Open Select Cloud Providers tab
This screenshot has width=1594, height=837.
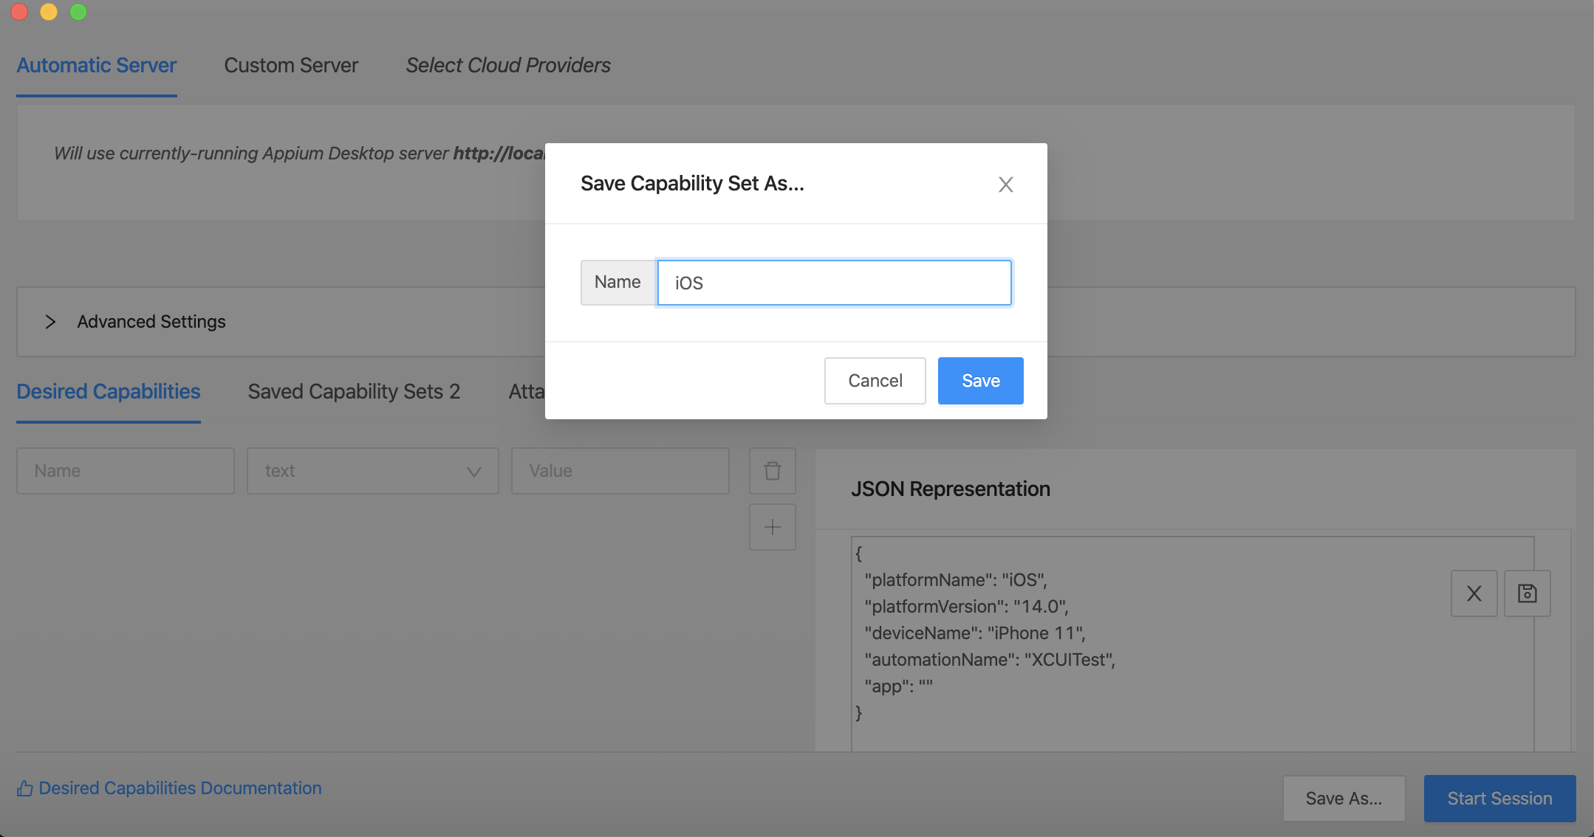[507, 66]
